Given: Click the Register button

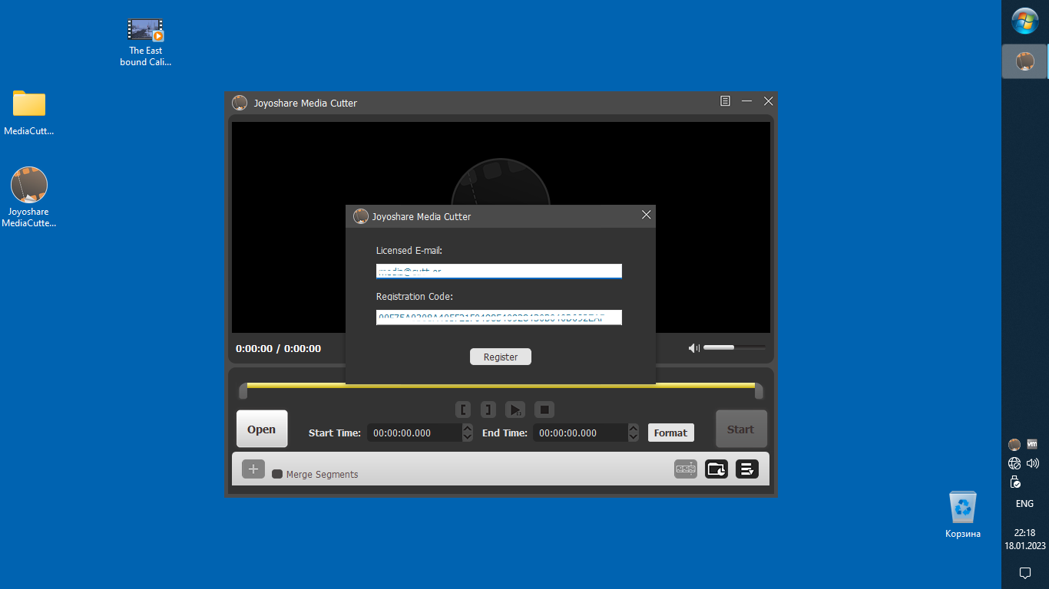Looking at the screenshot, I should 501,357.
